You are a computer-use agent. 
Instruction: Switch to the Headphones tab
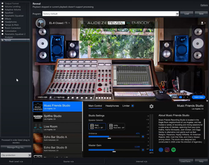pos(112,106)
